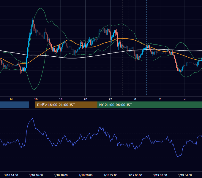
Task: Click the "2" hour label on the time axis
Action: [x=160, y=99]
